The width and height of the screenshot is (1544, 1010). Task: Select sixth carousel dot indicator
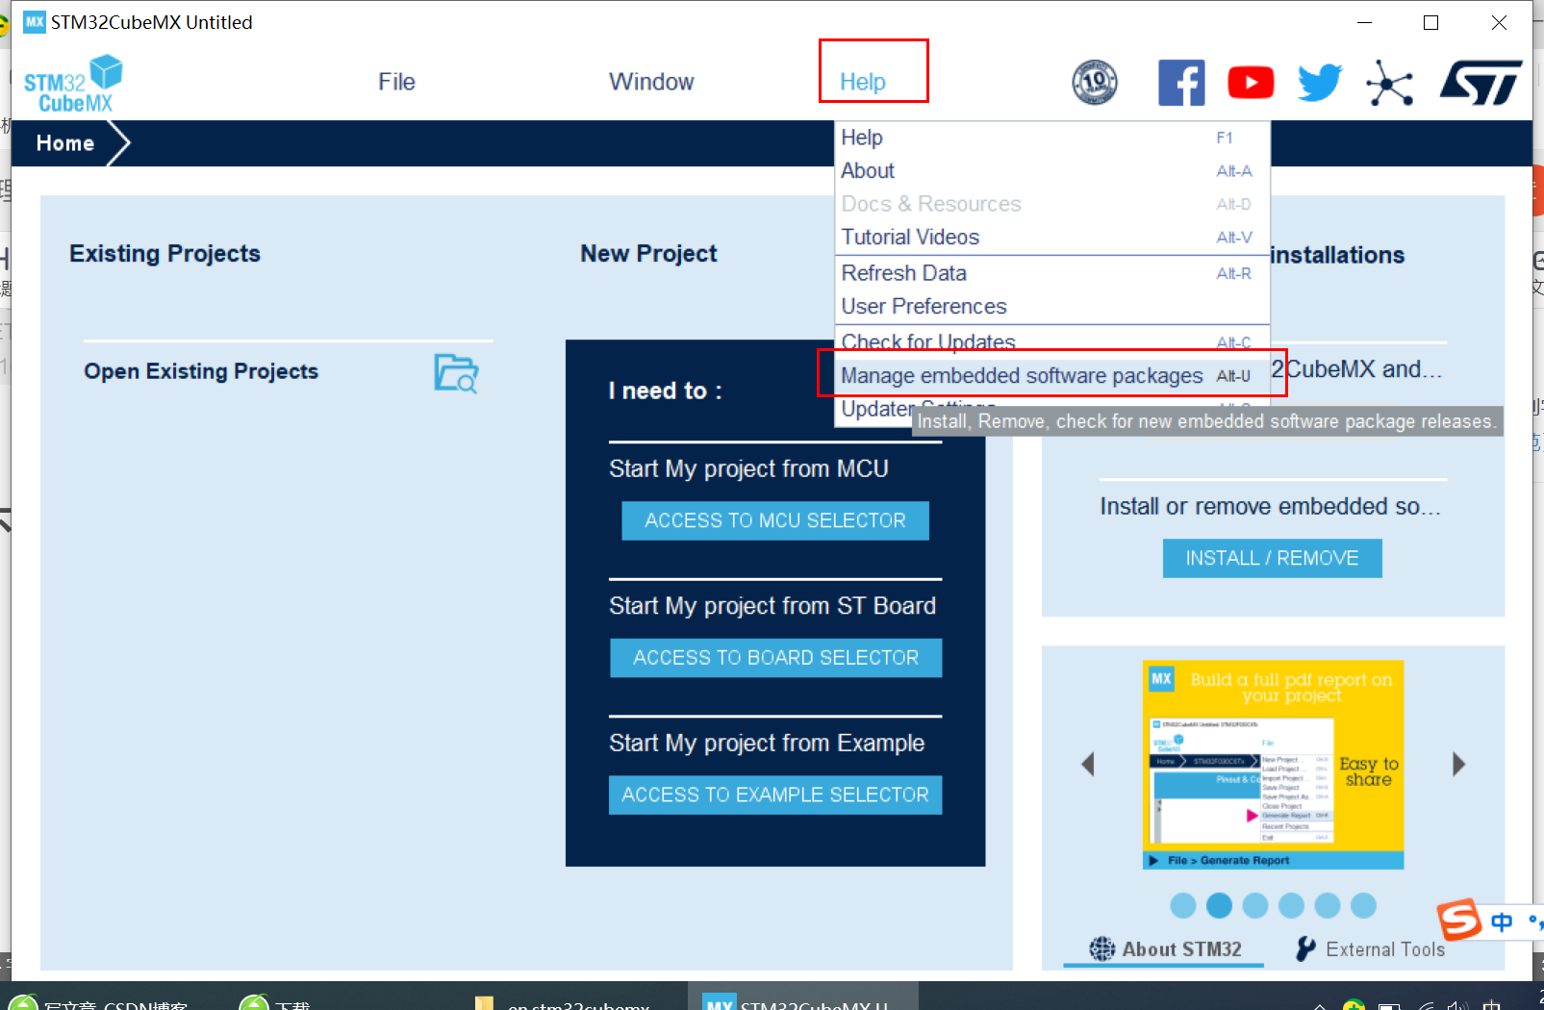click(x=1363, y=905)
